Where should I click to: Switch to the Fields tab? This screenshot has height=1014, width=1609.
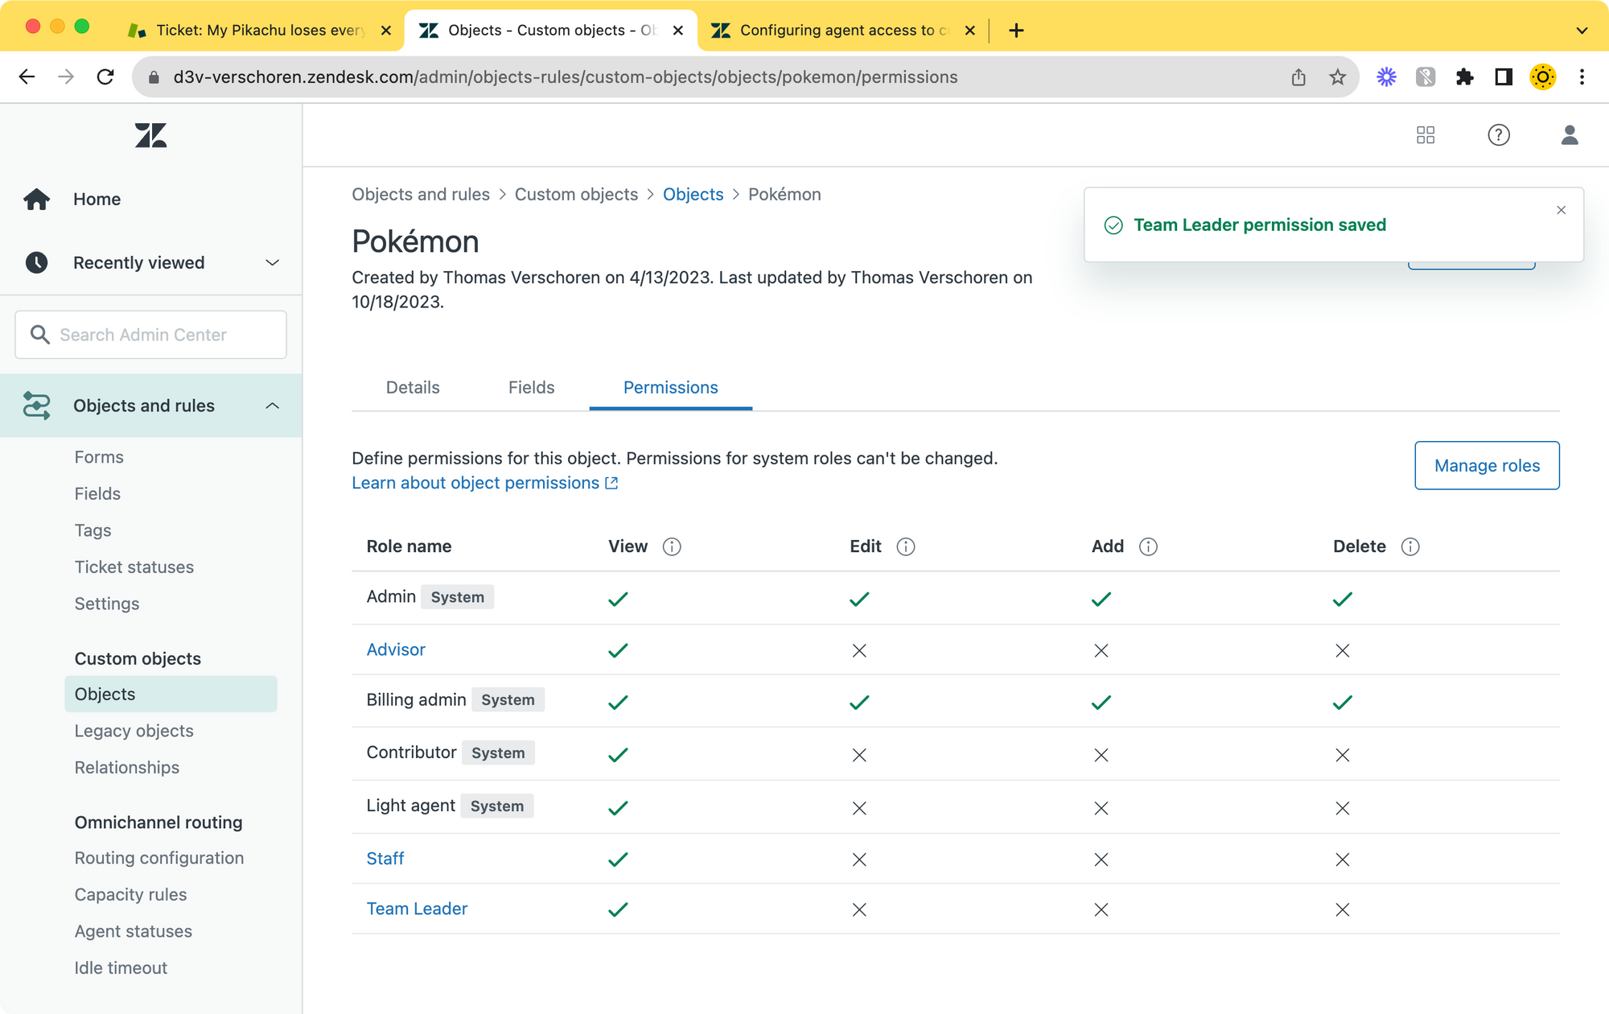(531, 387)
